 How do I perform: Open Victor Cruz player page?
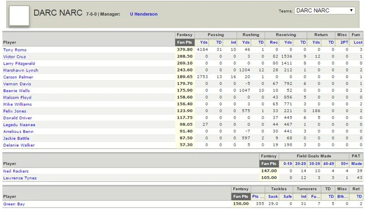pos(15,56)
